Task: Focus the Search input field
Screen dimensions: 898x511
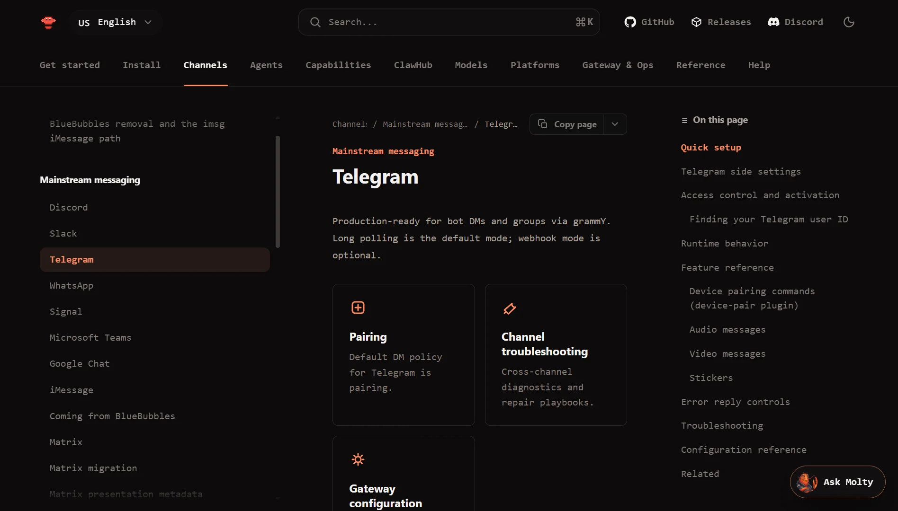Action: pos(449,22)
